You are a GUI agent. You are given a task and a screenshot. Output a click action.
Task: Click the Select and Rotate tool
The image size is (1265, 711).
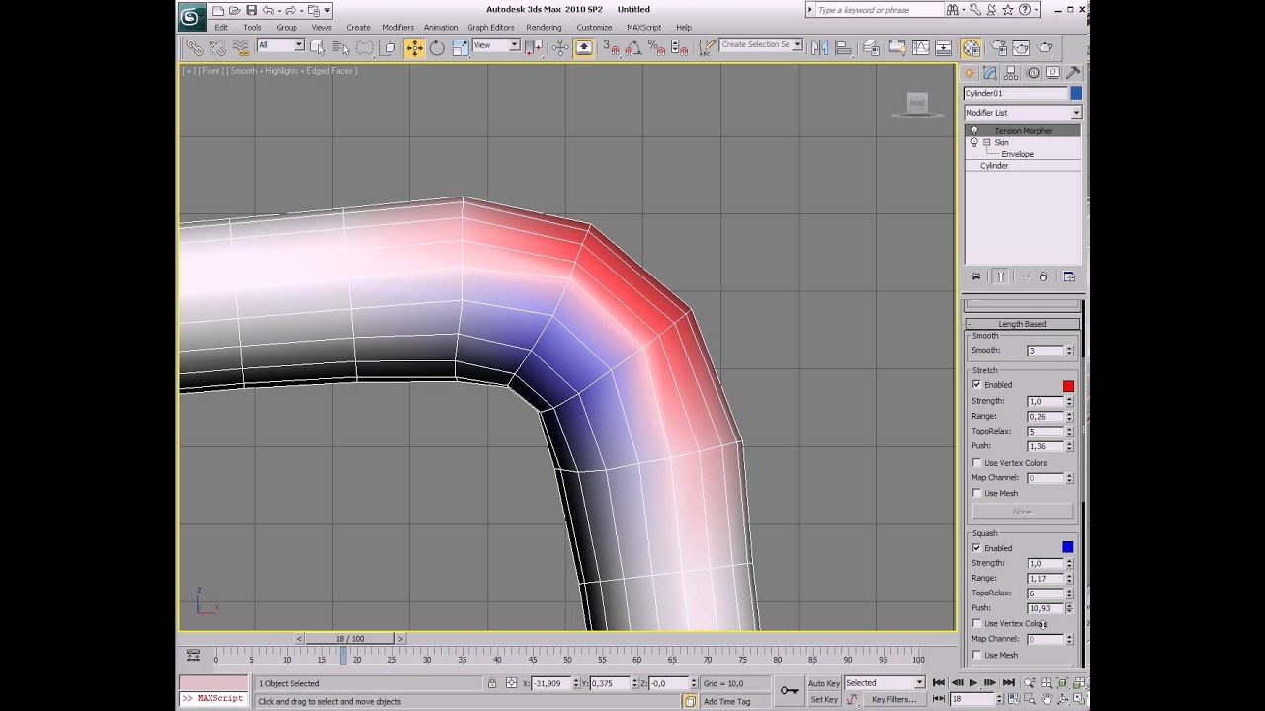(x=437, y=47)
